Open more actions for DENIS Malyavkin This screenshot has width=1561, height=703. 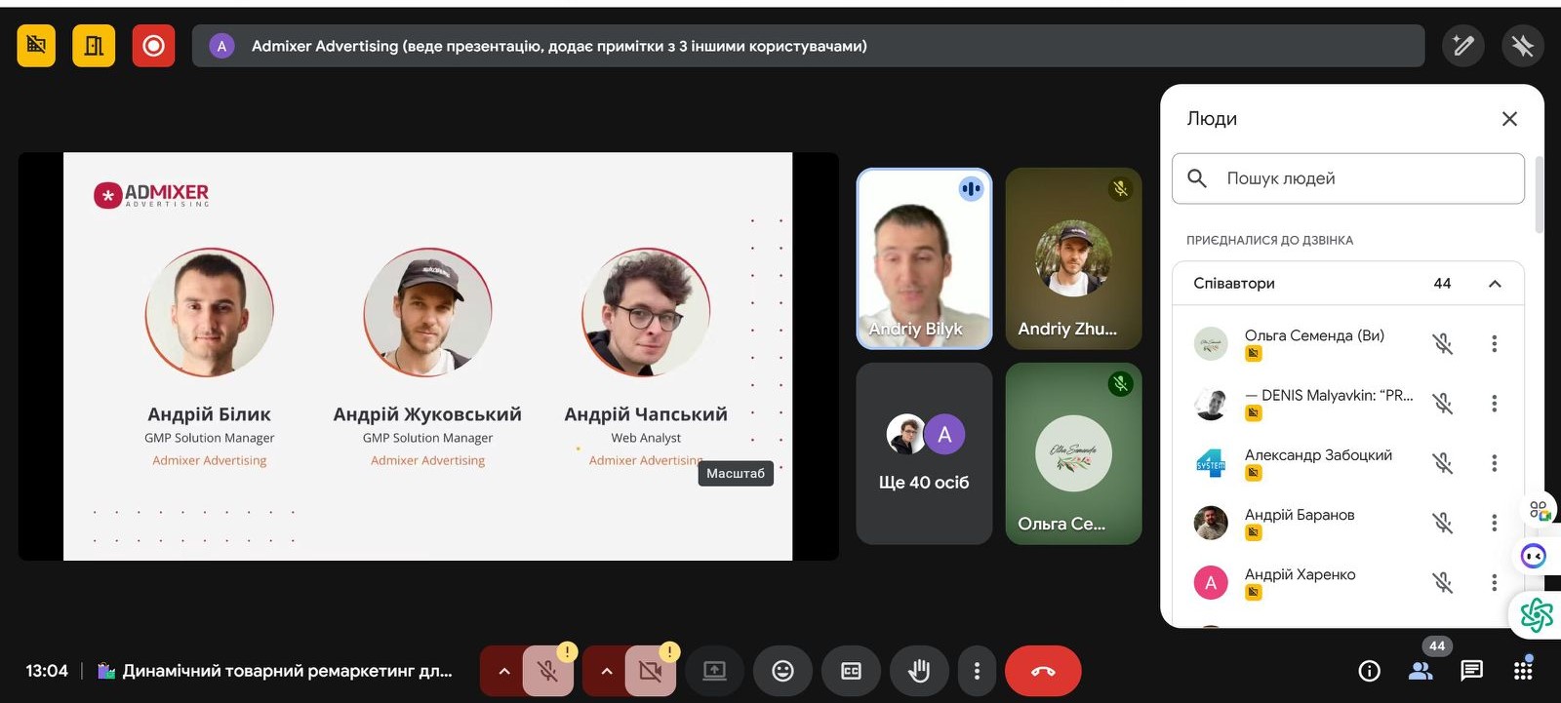click(1494, 403)
